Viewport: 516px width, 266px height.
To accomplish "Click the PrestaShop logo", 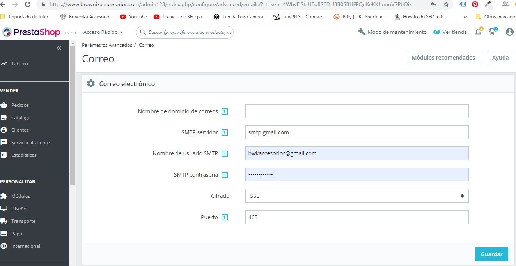I will [x=31, y=32].
